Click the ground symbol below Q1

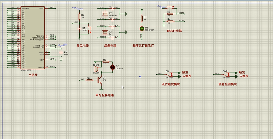pos(101,90)
